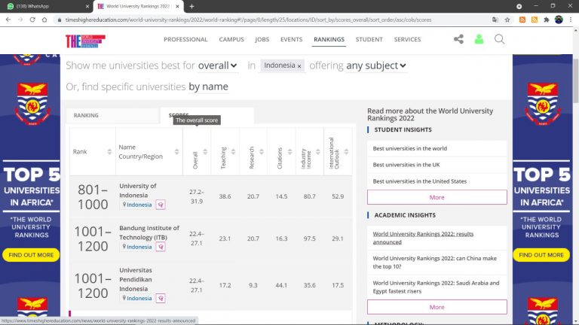This screenshot has width=579, height=325.
Task: Shortlist Bandung Institute of Technology icon
Action: pyautogui.click(x=161, y=247)
